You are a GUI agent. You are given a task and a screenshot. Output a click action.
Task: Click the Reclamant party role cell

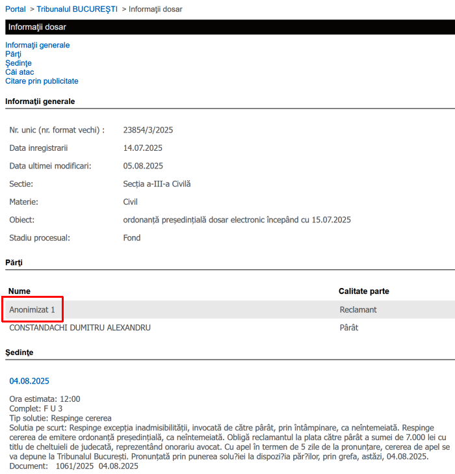tap(358, 309)
